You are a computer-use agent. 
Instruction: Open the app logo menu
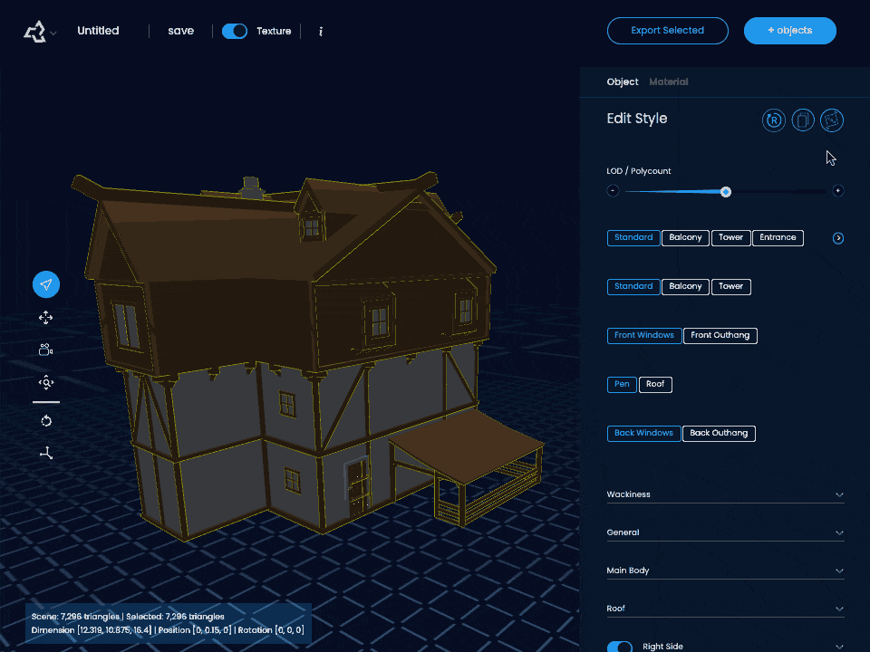[x=35, y=32]
